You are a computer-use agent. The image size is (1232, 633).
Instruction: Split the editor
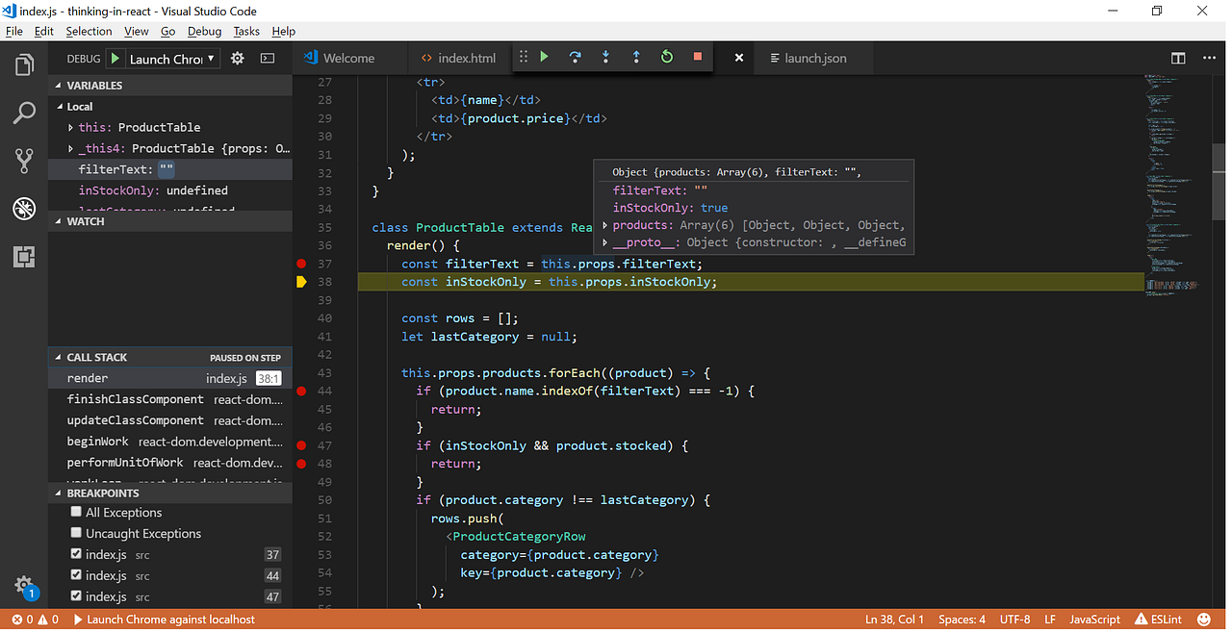point(1178,59)
